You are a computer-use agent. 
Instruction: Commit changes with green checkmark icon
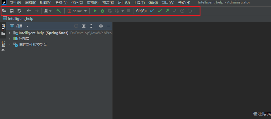pos(159,11)
